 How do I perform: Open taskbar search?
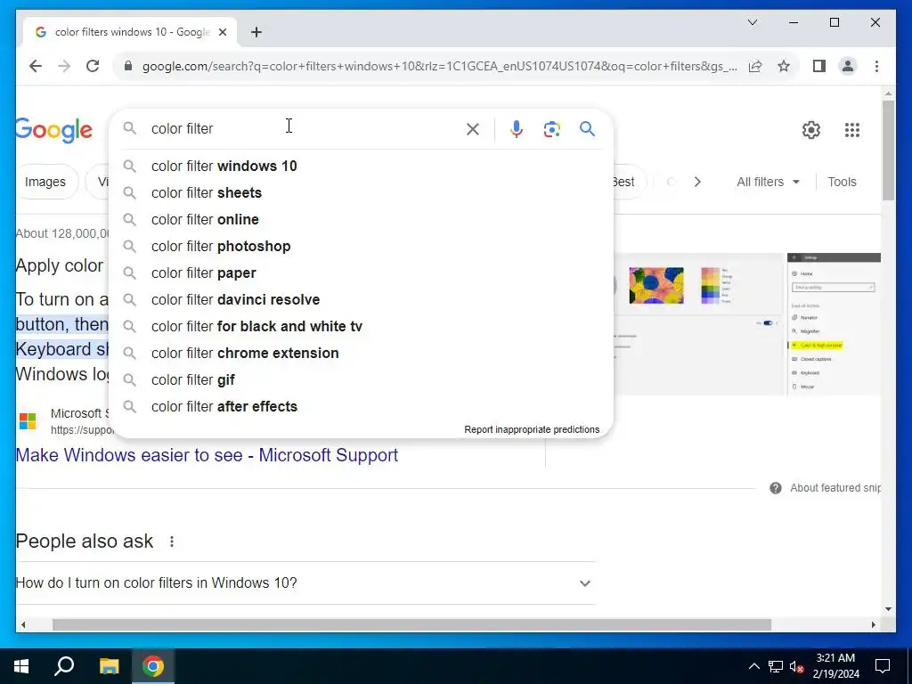pos(64,666)
